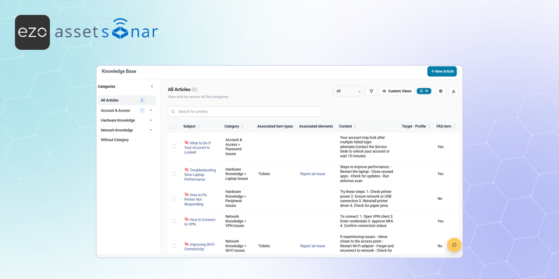Click hidden-eye icon beside Troubleshooting Slow Laptop
This screenshot has height=279, width=559.
click(x=187, y=170)
